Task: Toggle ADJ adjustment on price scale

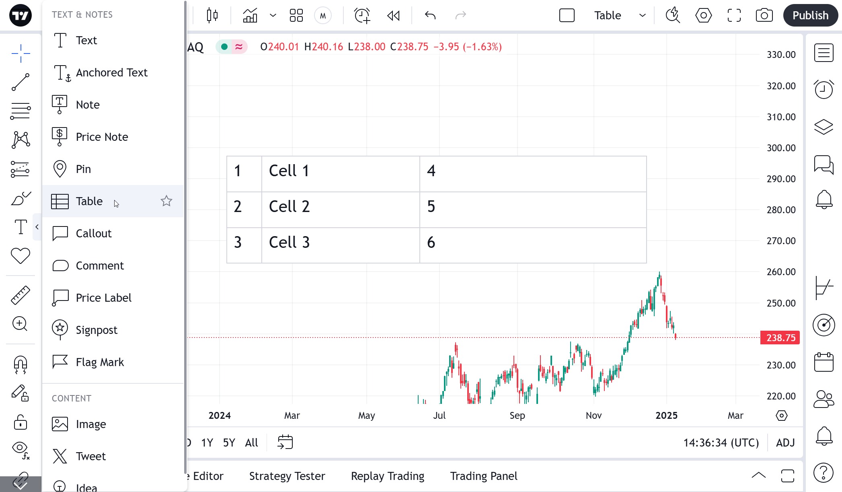Action: pyautogui.click(x=785, y=443)
